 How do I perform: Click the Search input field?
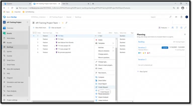tap(158, 17)
